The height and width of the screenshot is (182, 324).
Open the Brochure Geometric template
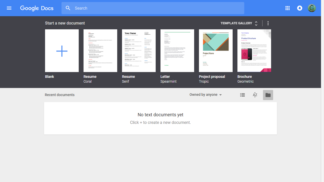pyautogui.click(x=254, y=51)
